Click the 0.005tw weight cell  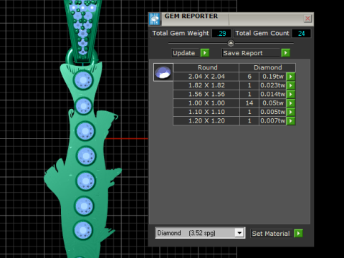[x=273, y=112]
